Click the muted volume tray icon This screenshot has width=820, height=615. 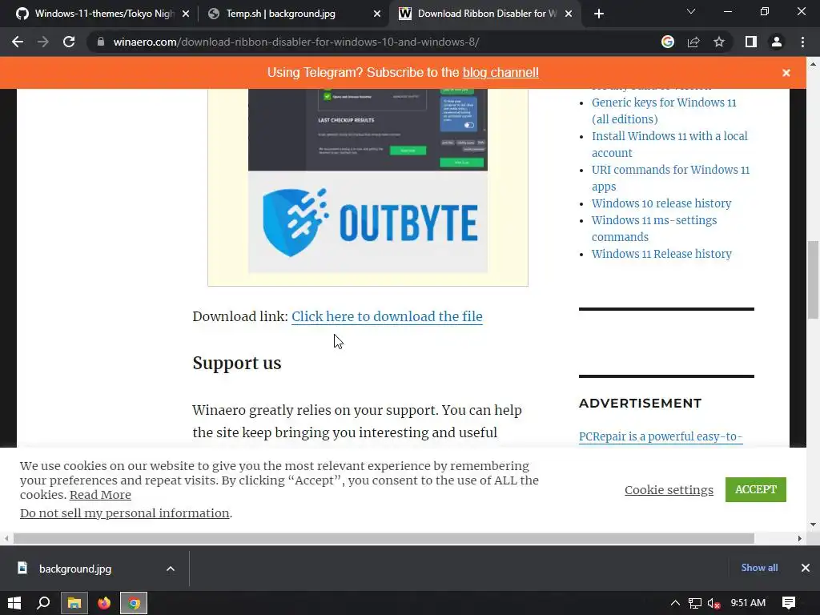pyautogui.click(x=713, y=603)
